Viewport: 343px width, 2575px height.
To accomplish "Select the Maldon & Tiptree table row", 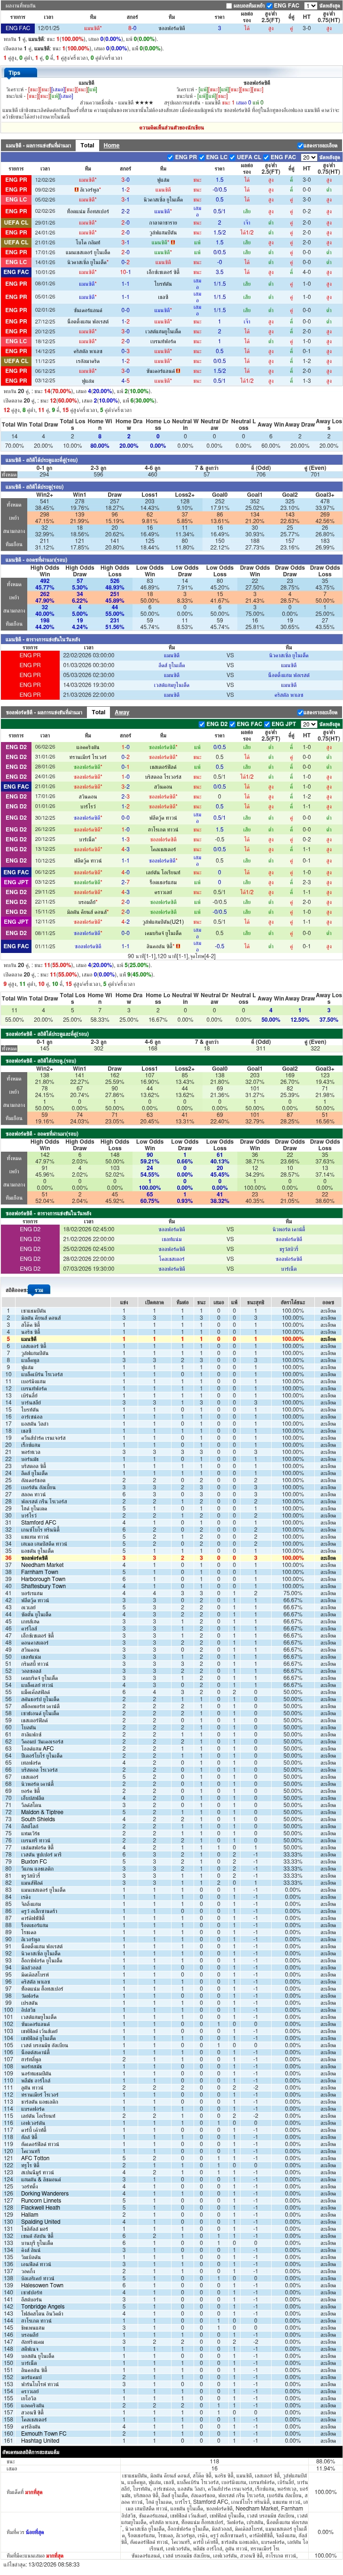I will [171, 1812].
